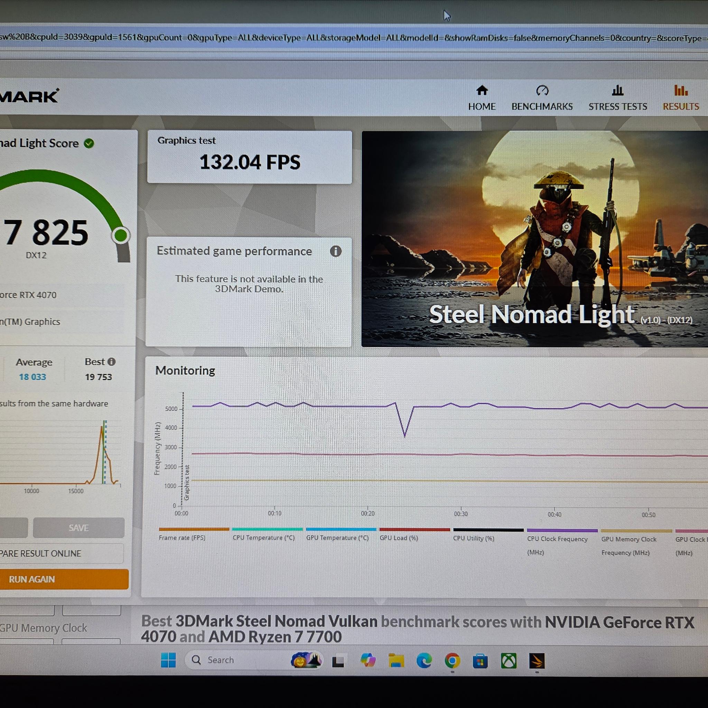The height and width of the screenshot is (708, 708).
Task: Click the SAVE button
Action: [79, 527]
